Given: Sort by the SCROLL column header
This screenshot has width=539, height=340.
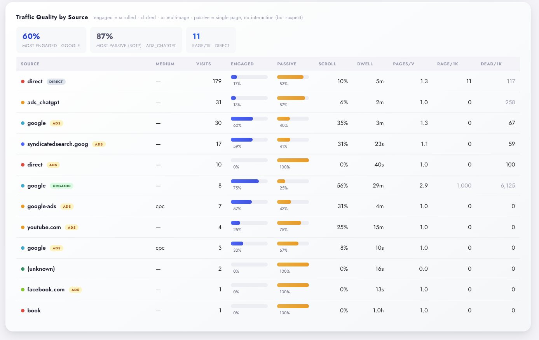Looking at the screenshot, I should pyautogui.click(x=327, y=64).
